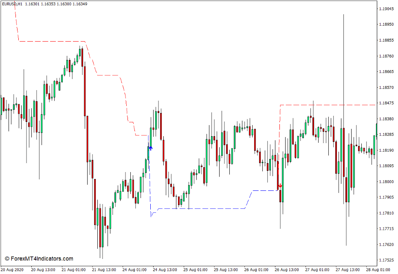Click the blue up arrow buy signal
The height and width of the screenshot is (274, 398).
pyautogui.click(x=151, y=148)
